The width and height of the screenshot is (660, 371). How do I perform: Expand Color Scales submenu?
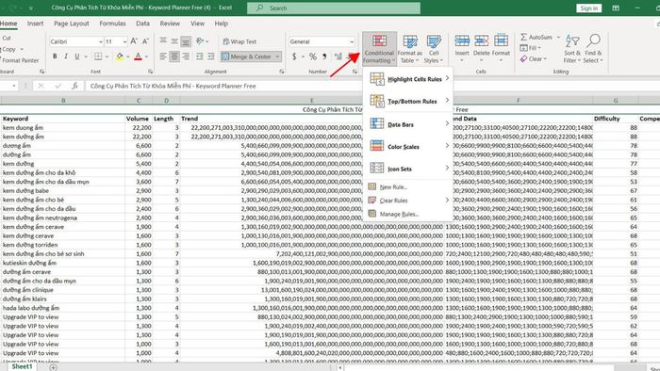[x=408, y=146]
